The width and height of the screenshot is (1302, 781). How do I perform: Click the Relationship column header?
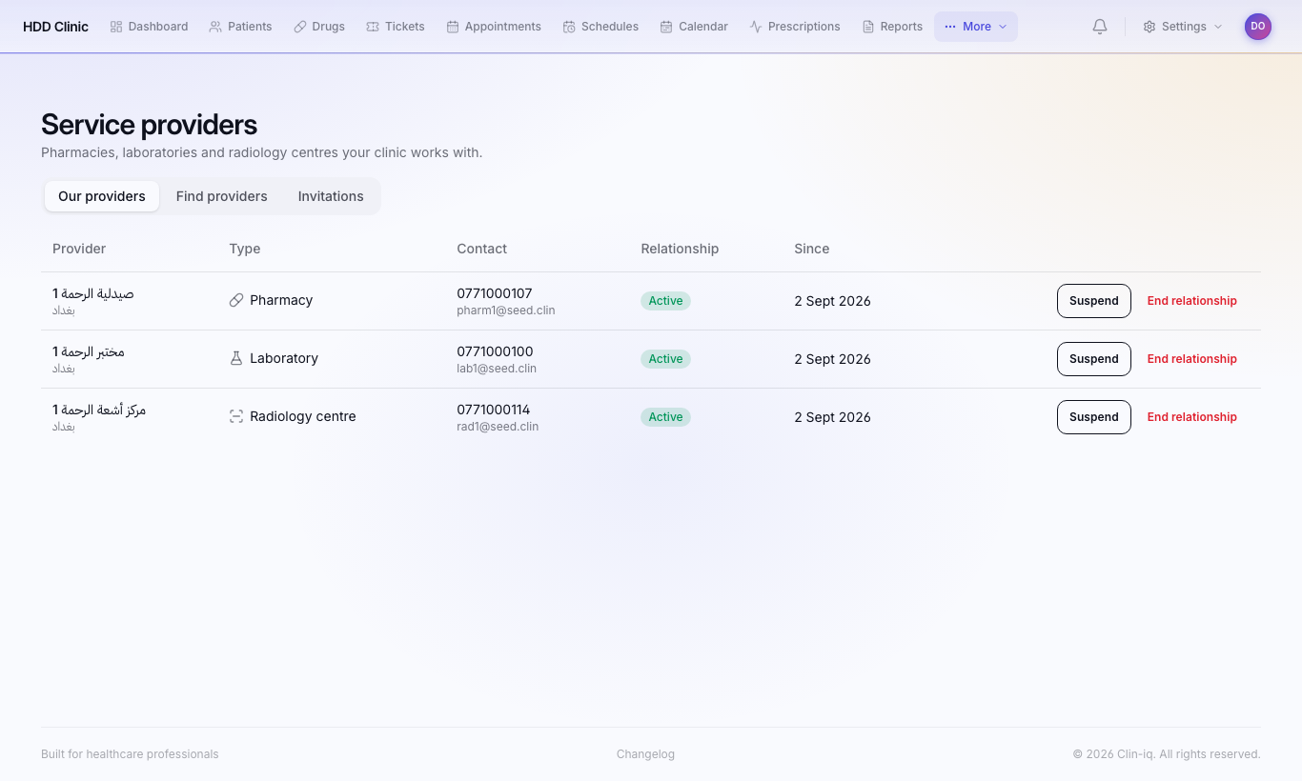coord(680,249)
